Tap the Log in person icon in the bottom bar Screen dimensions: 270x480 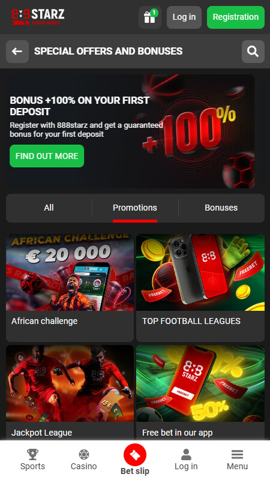click(x=186, y=454)
